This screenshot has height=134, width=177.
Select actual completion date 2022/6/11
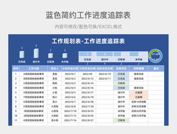[105, 79]
